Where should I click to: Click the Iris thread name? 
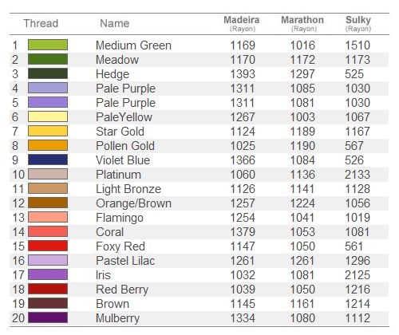[x=103, y=275]
